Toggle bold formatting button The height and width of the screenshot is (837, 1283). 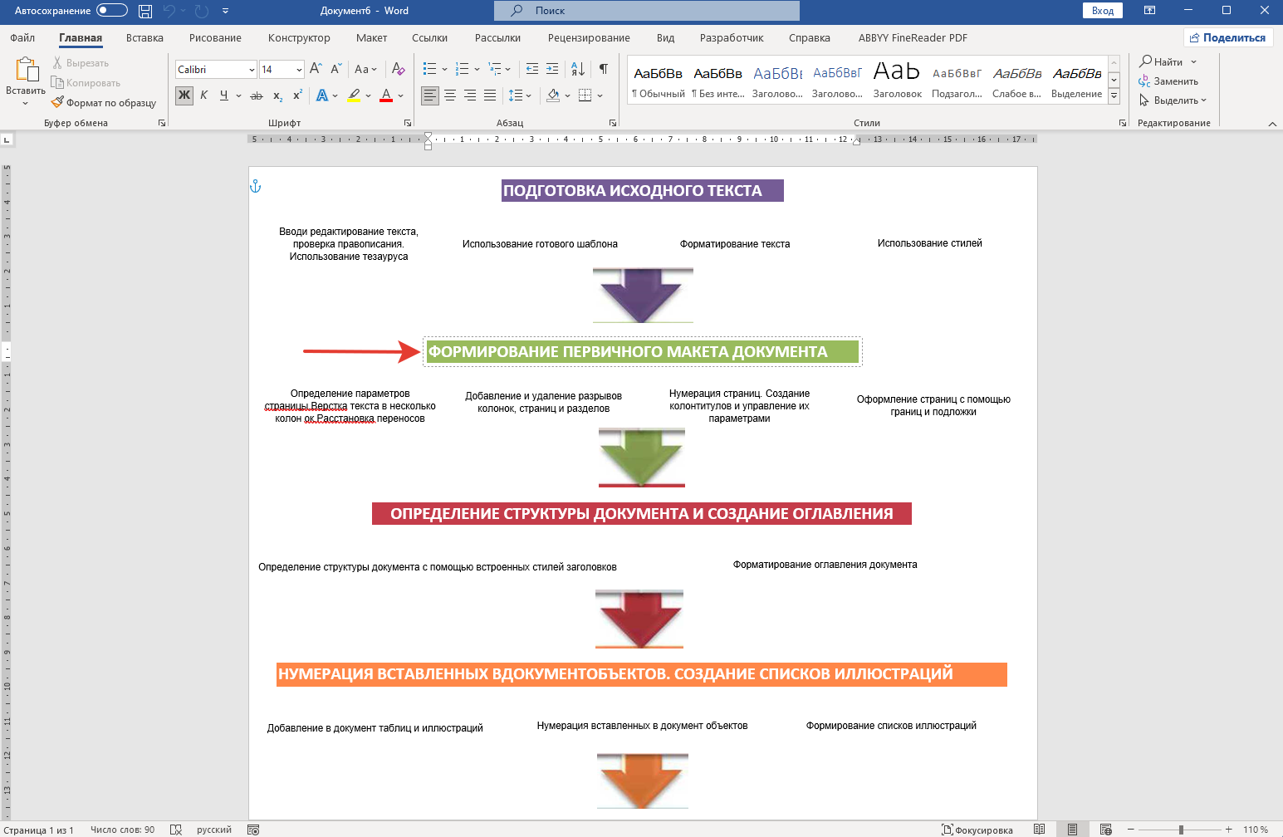(x=184, y=95)
